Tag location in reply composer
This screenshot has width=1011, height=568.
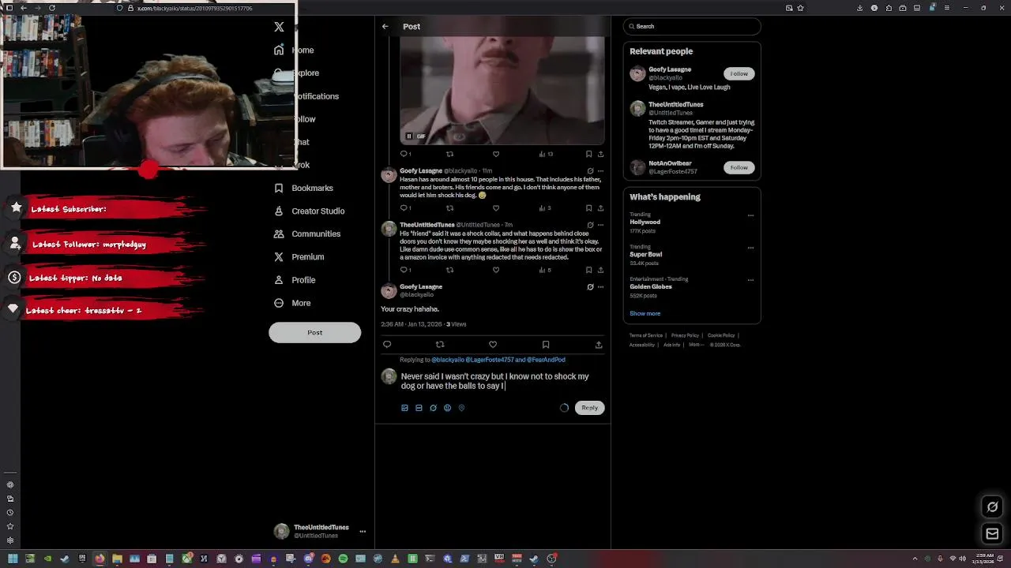(461, 408)
